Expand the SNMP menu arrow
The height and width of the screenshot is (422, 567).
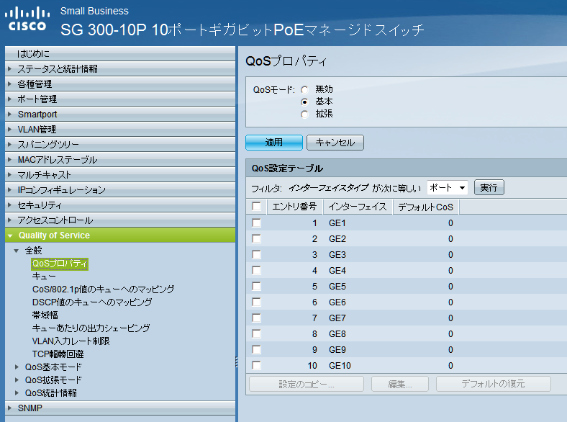(x=10, y=408)
